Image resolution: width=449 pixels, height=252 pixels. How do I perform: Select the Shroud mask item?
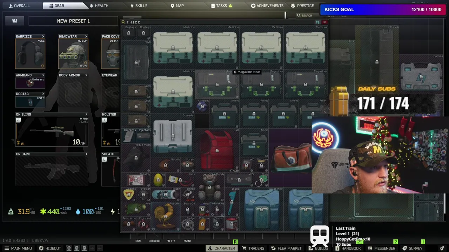coord(217,224)
